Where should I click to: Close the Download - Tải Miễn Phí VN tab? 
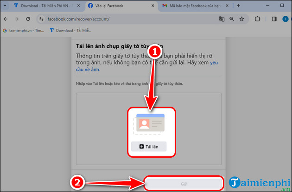[79, 6]
